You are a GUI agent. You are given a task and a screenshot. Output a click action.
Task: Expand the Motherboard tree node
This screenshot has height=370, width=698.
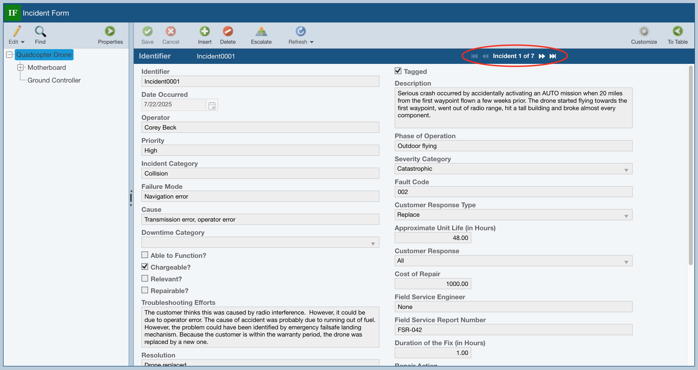pyautogui.click(x=20, y=67)
